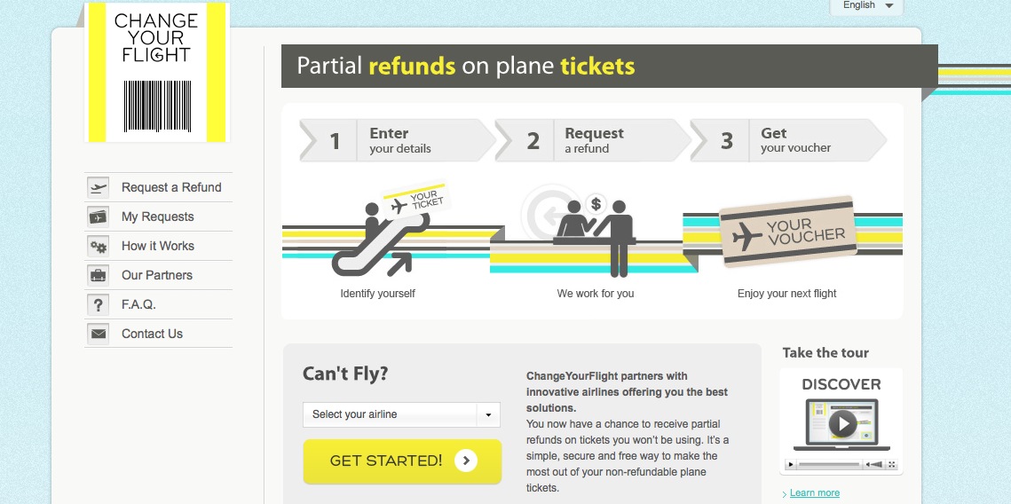
Task: Click the GET STARTED! button
Action: 402,461
